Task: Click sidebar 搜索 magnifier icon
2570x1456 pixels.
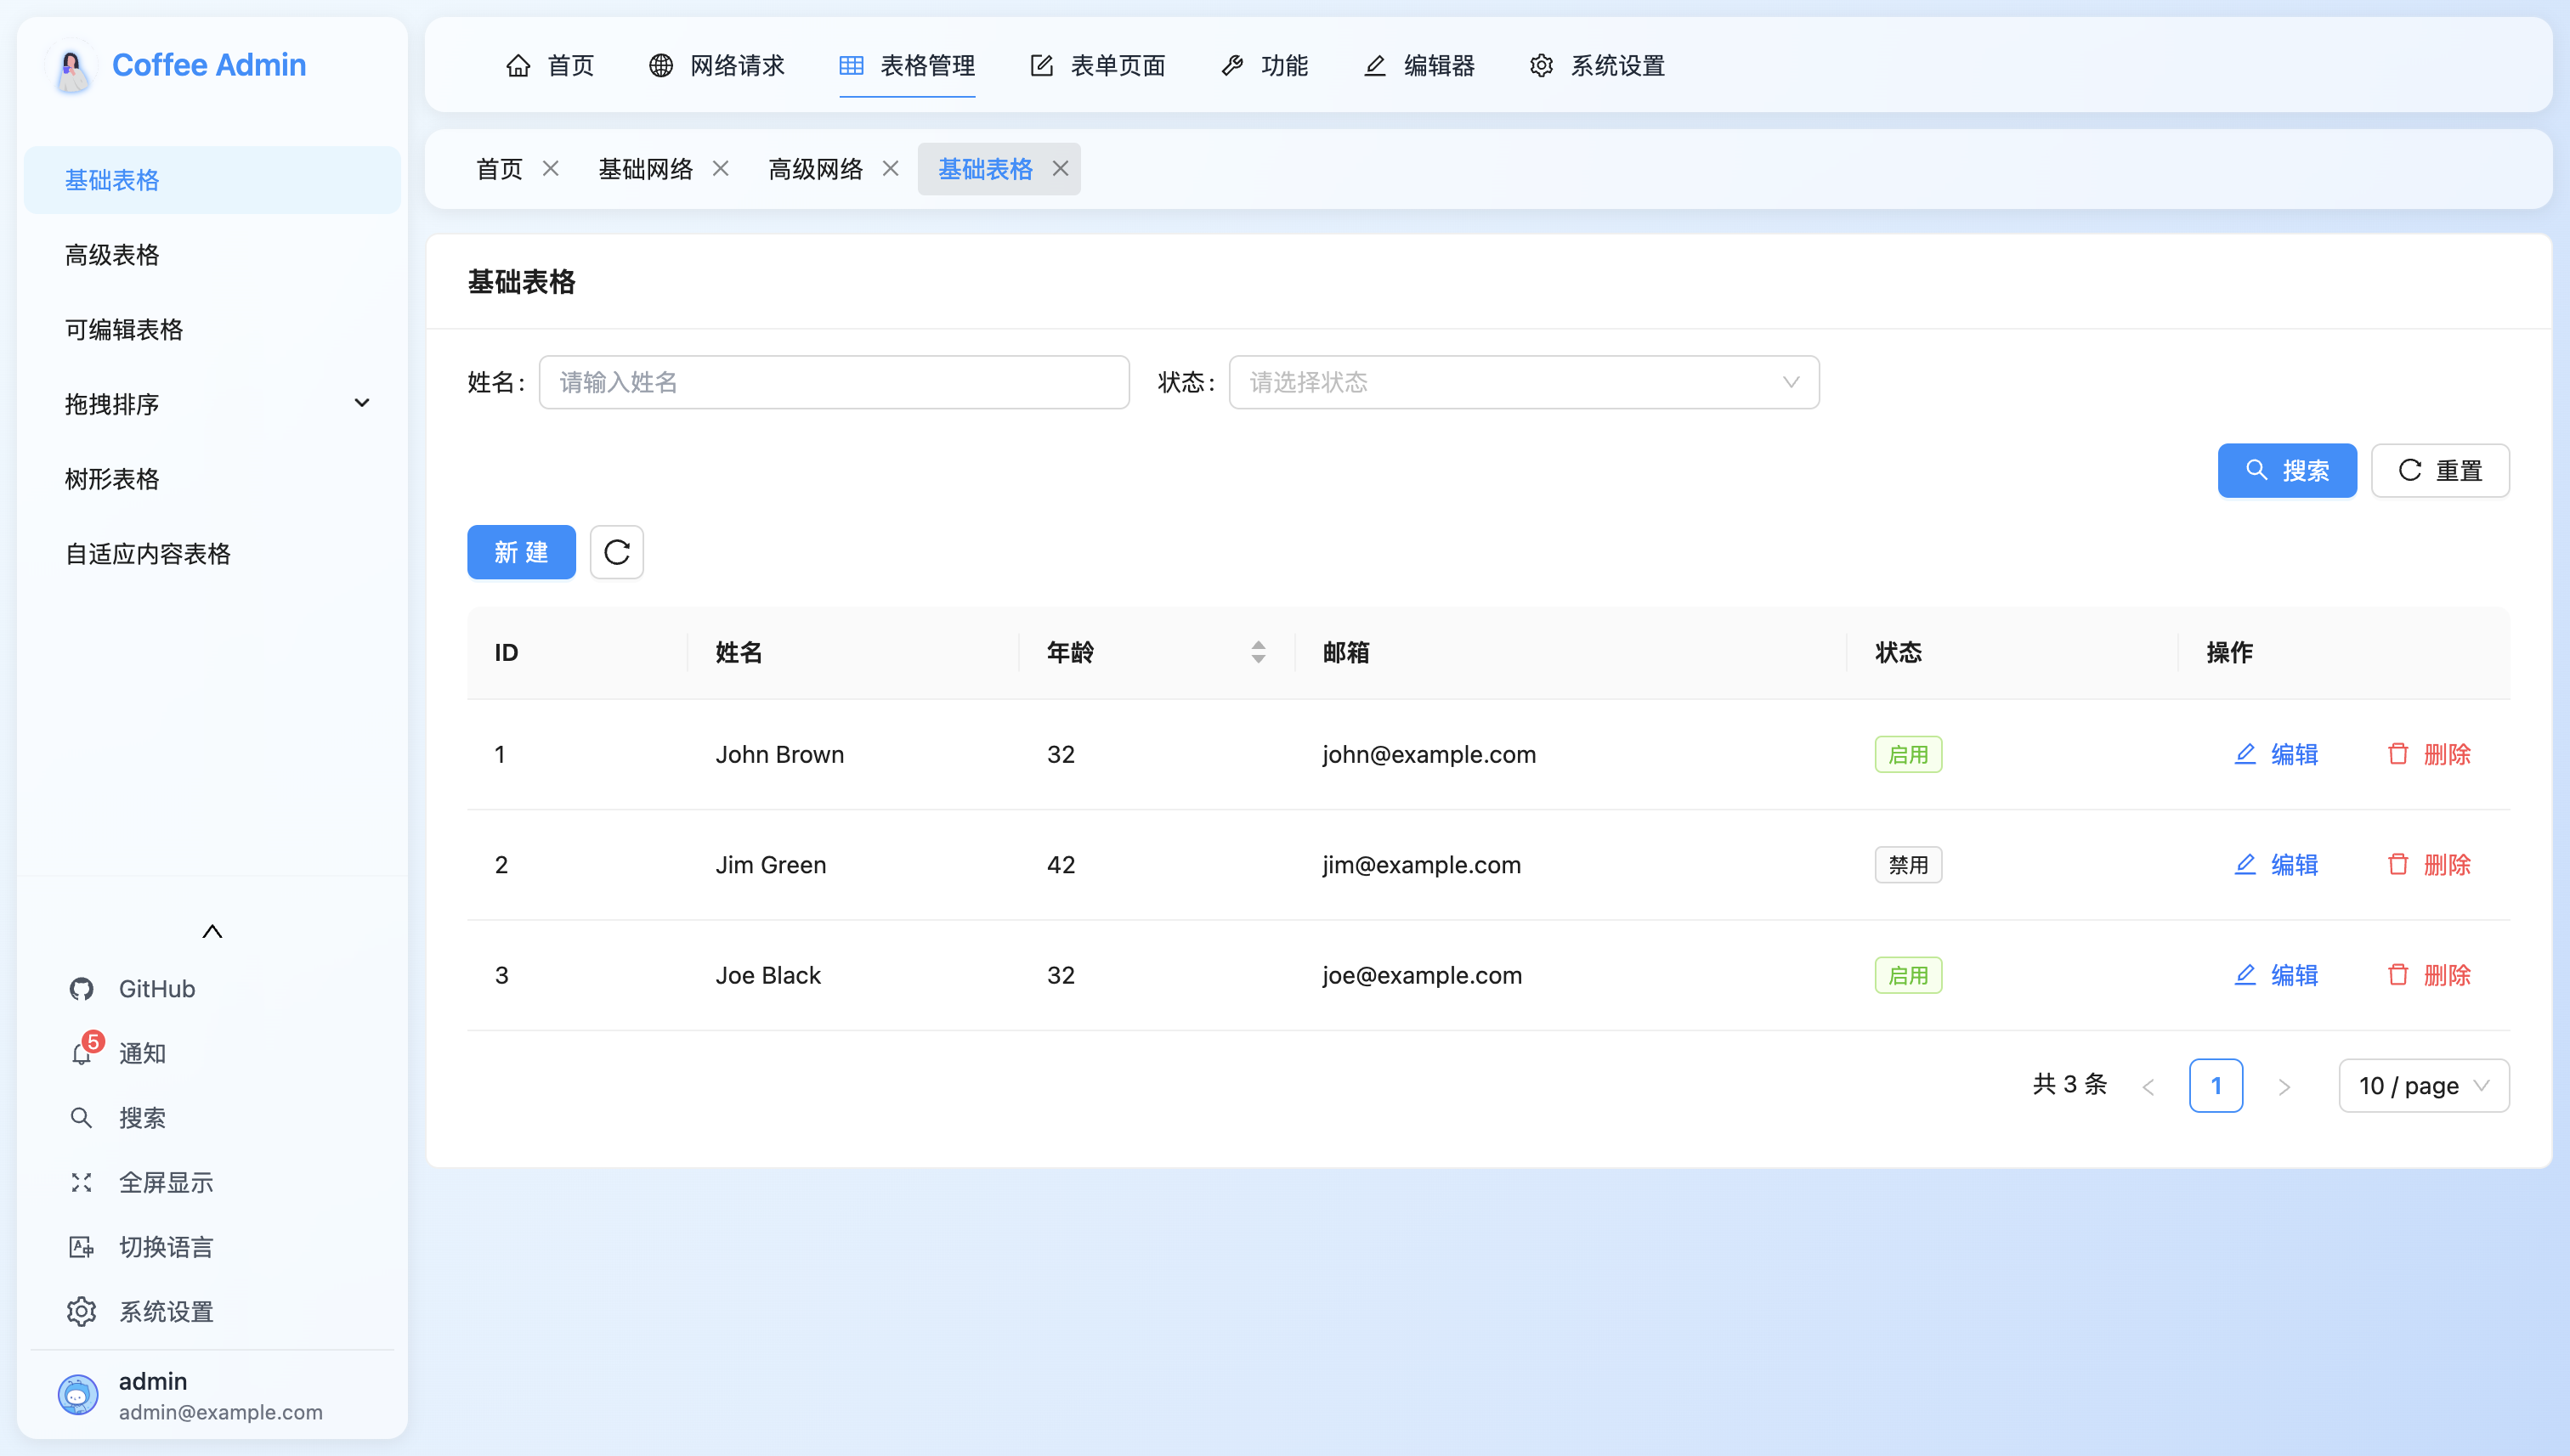Action: pyautogui.click(x=81, y=1117)
